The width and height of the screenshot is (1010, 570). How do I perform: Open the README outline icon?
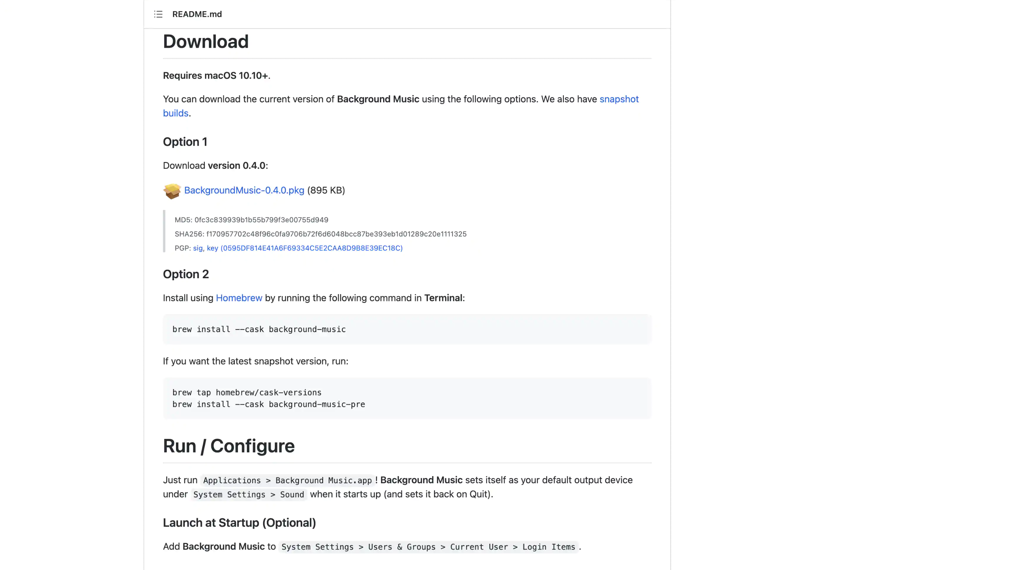[158, 14]
